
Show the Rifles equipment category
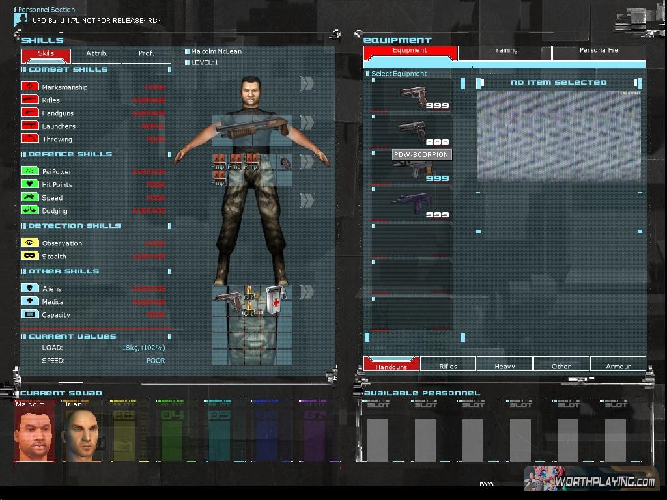pyautogui.click(x=448, y=365)
